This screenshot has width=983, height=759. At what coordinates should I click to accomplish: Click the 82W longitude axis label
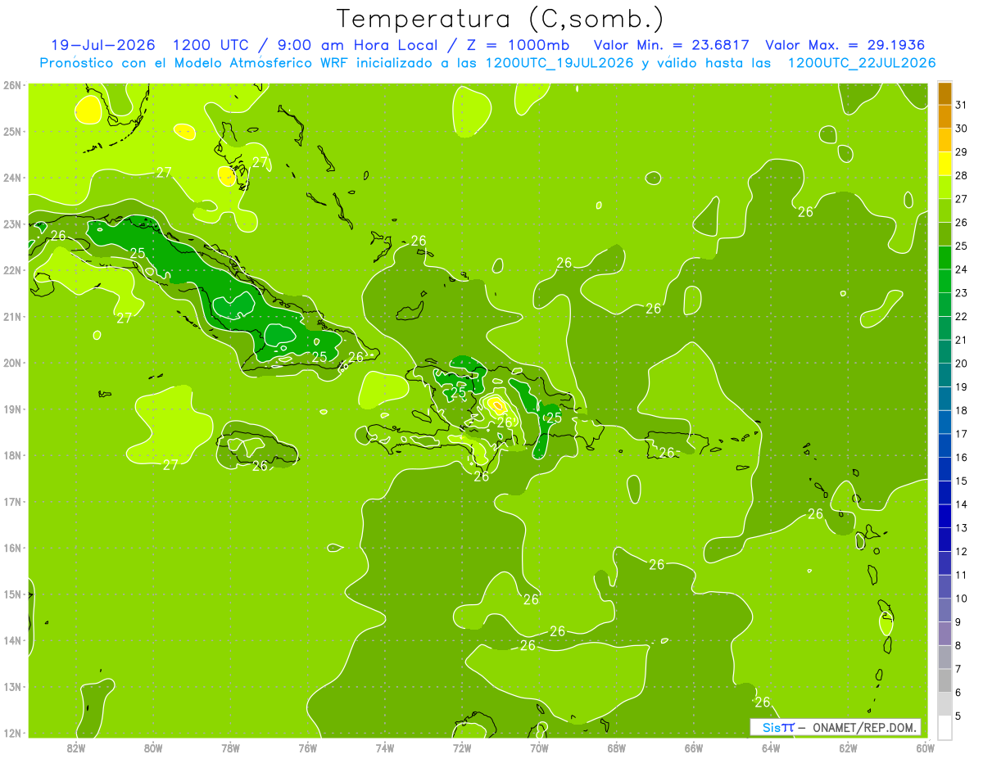76,748
